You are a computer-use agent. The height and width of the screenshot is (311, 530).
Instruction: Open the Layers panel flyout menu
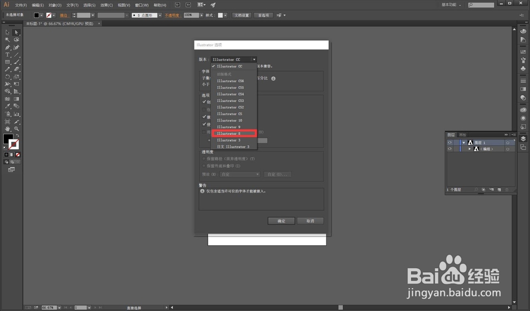point(514,135)
